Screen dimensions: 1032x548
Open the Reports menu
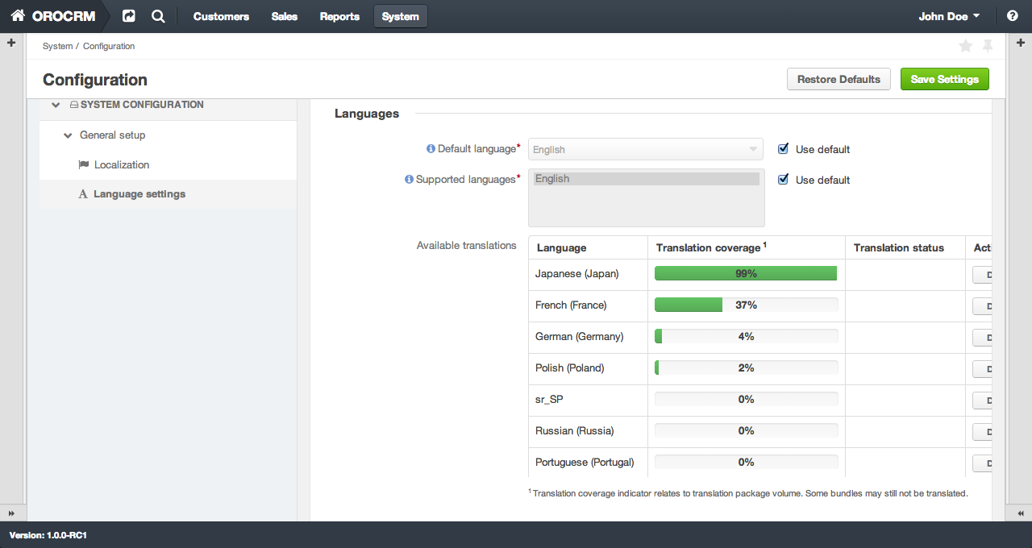pos(339,16)
